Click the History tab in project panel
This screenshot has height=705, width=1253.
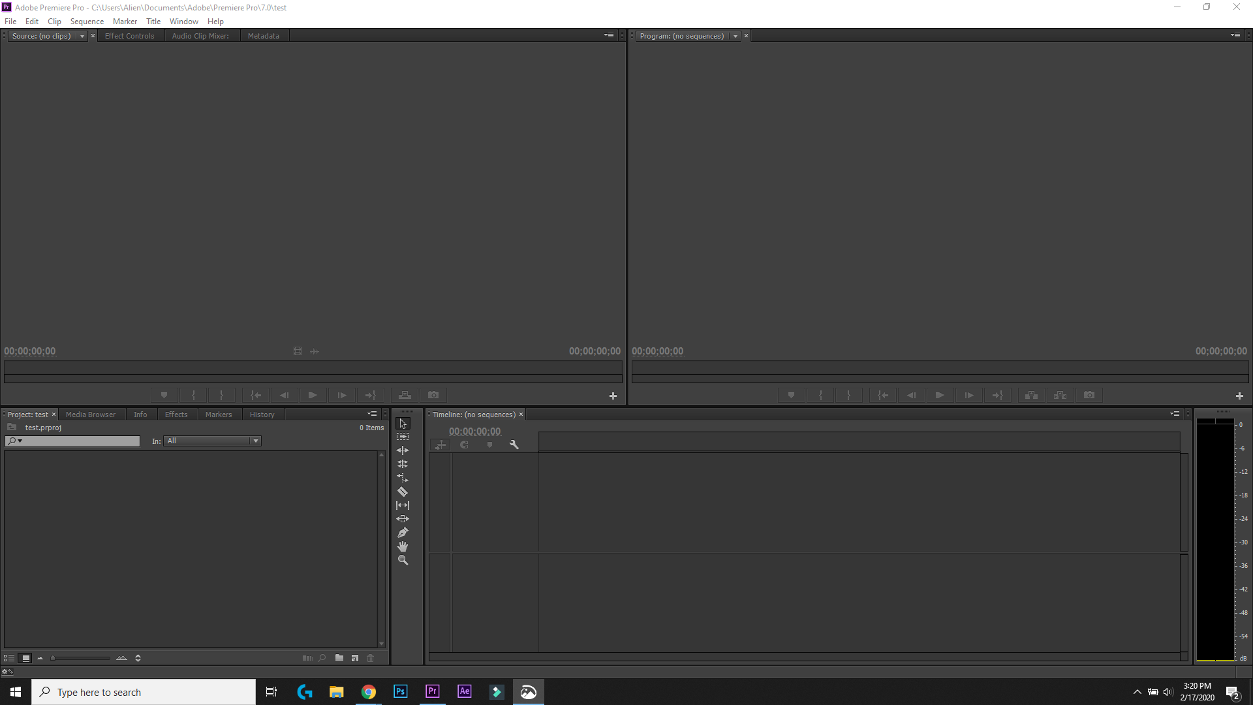click(x=262, y=415)
